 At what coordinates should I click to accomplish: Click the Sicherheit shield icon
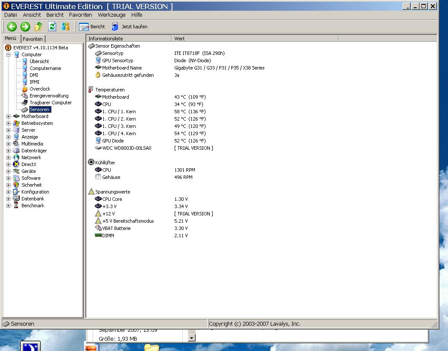click(x=16, y=185)
